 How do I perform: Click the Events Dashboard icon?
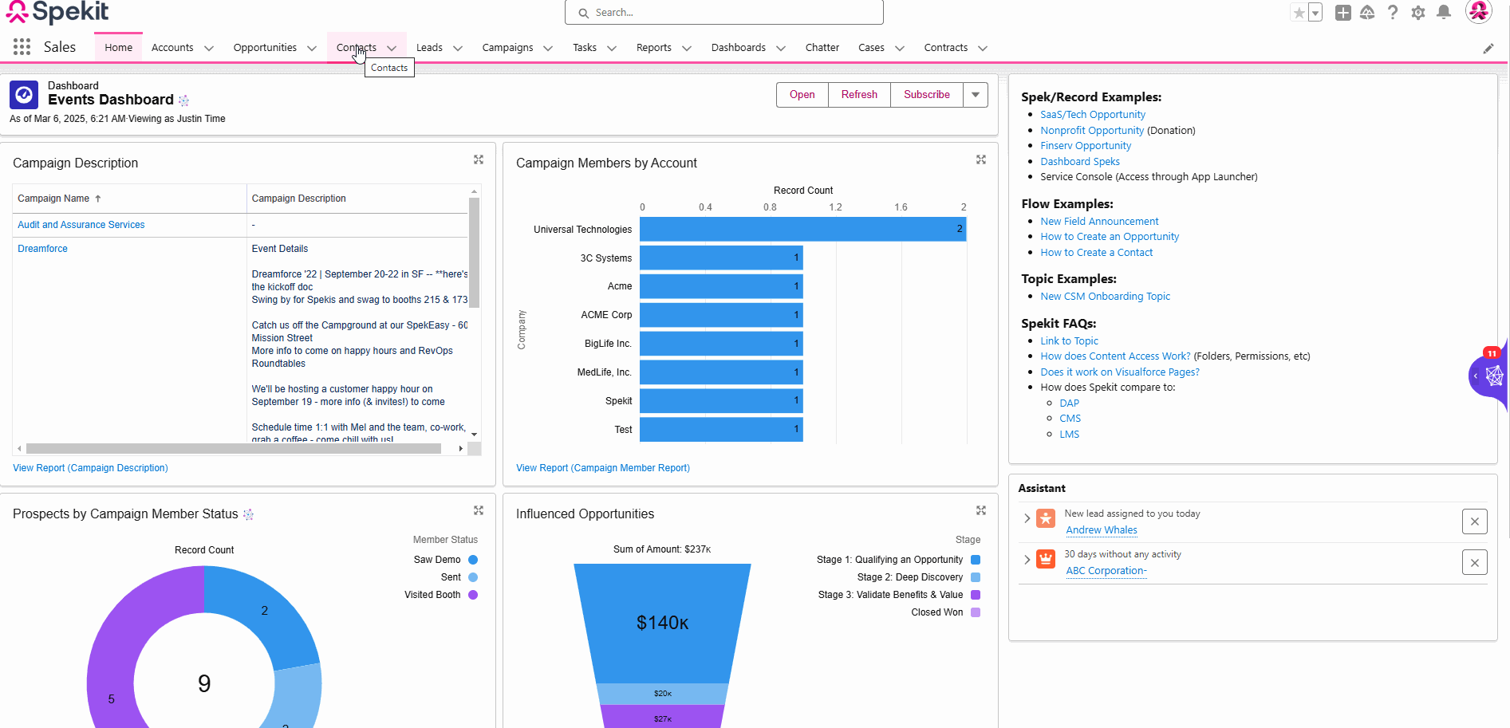pyautogui.click(x=24, y=95)
